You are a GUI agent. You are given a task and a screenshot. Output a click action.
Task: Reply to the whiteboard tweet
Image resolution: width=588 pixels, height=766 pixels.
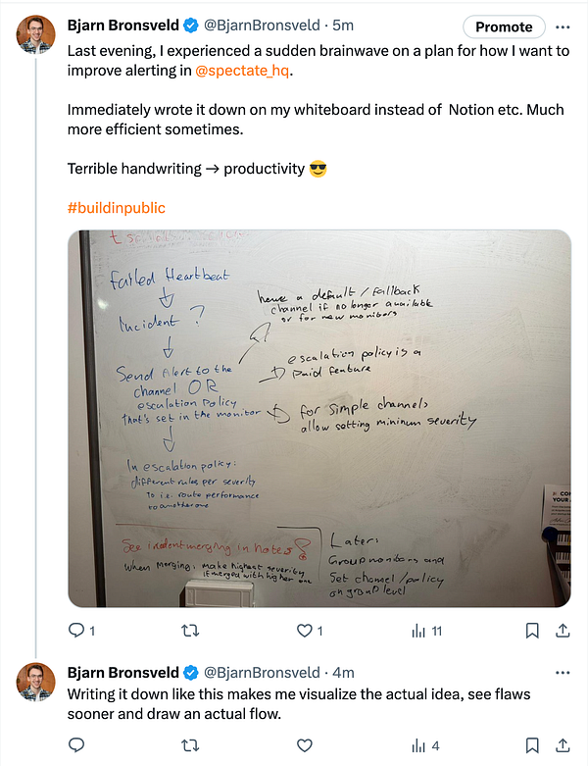point(76,631)
